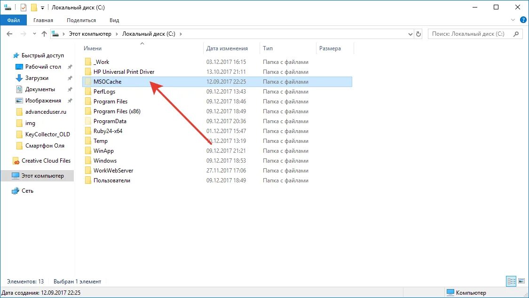Switch to details view layout button

click(x=512, y=281)
